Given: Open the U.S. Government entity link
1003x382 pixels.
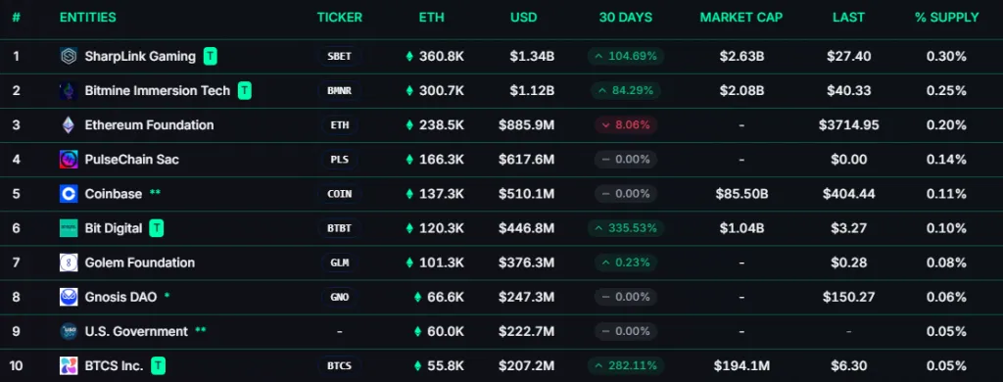Looking at the screenshot, I should pos(136,331).
